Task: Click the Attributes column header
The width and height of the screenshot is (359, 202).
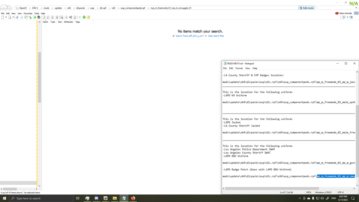Action: [x=68, y=22]
